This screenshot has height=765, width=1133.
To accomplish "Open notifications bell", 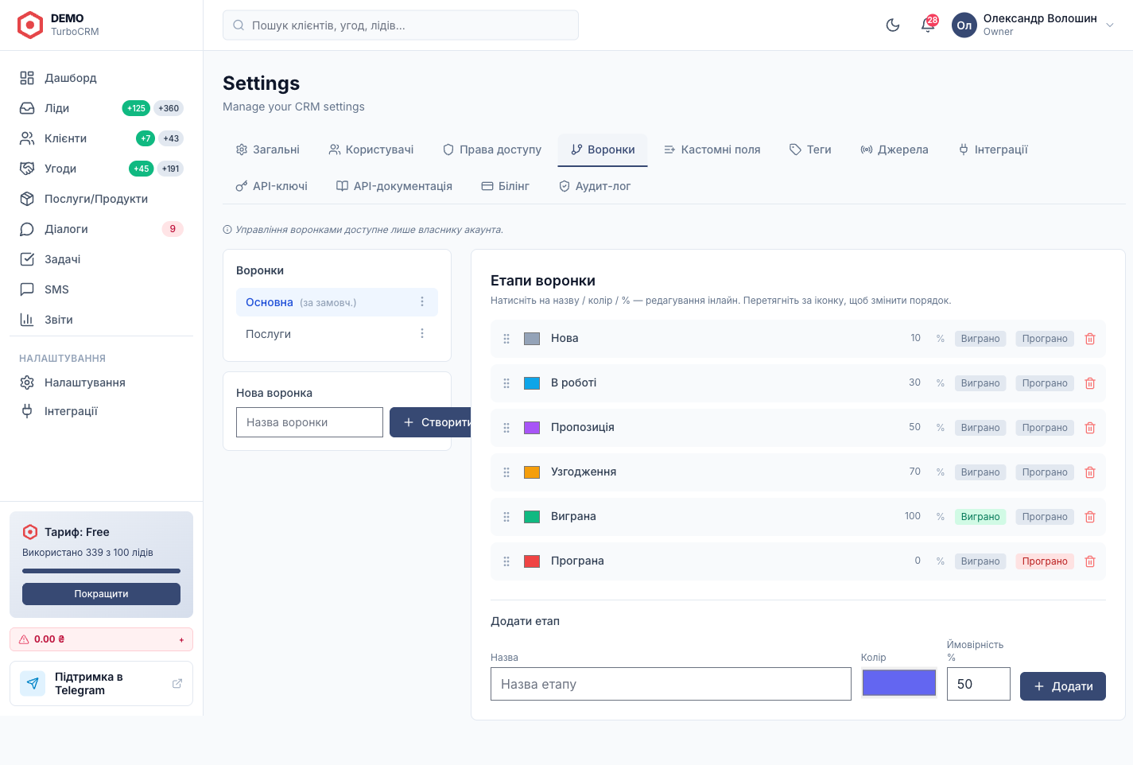I will 928,25.
